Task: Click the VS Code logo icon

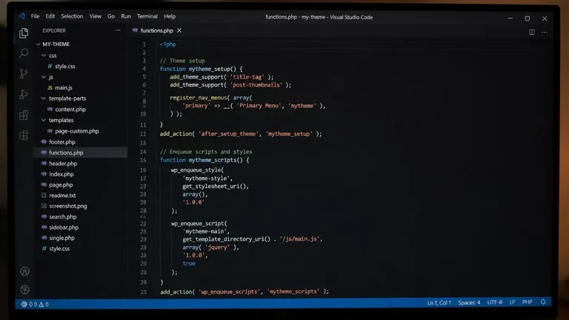Action: [x=21, y=16]
